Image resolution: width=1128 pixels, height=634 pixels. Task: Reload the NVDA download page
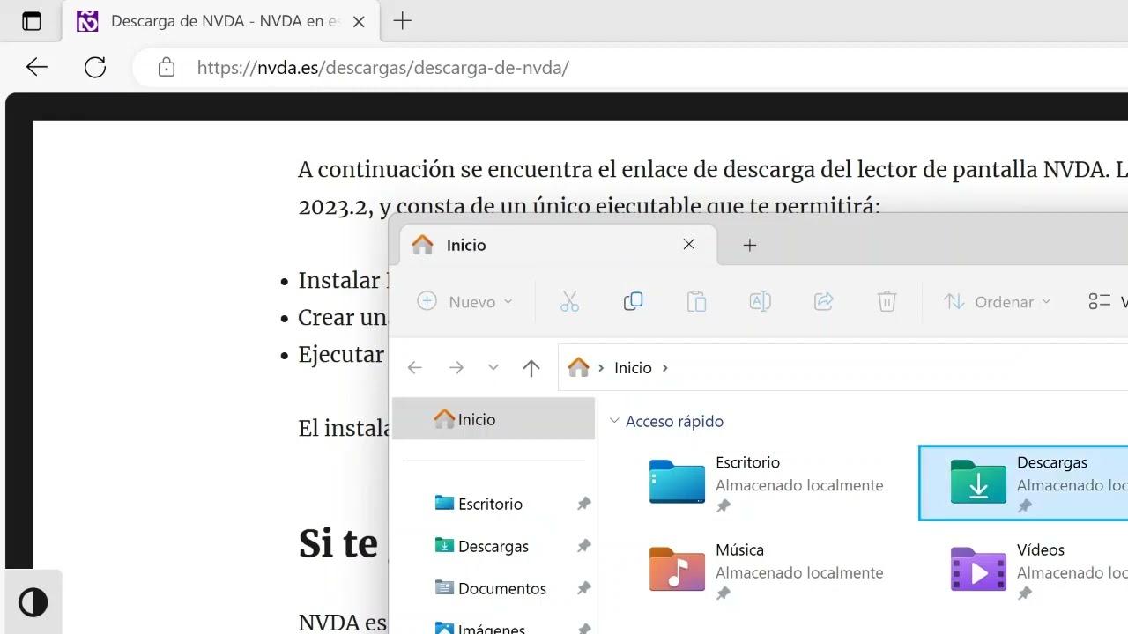pos(95,67)
